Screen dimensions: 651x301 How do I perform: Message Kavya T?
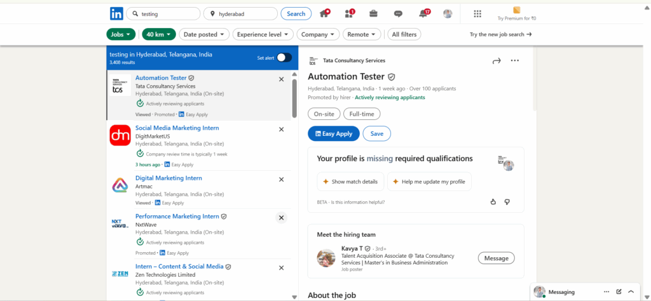(497, 258)
